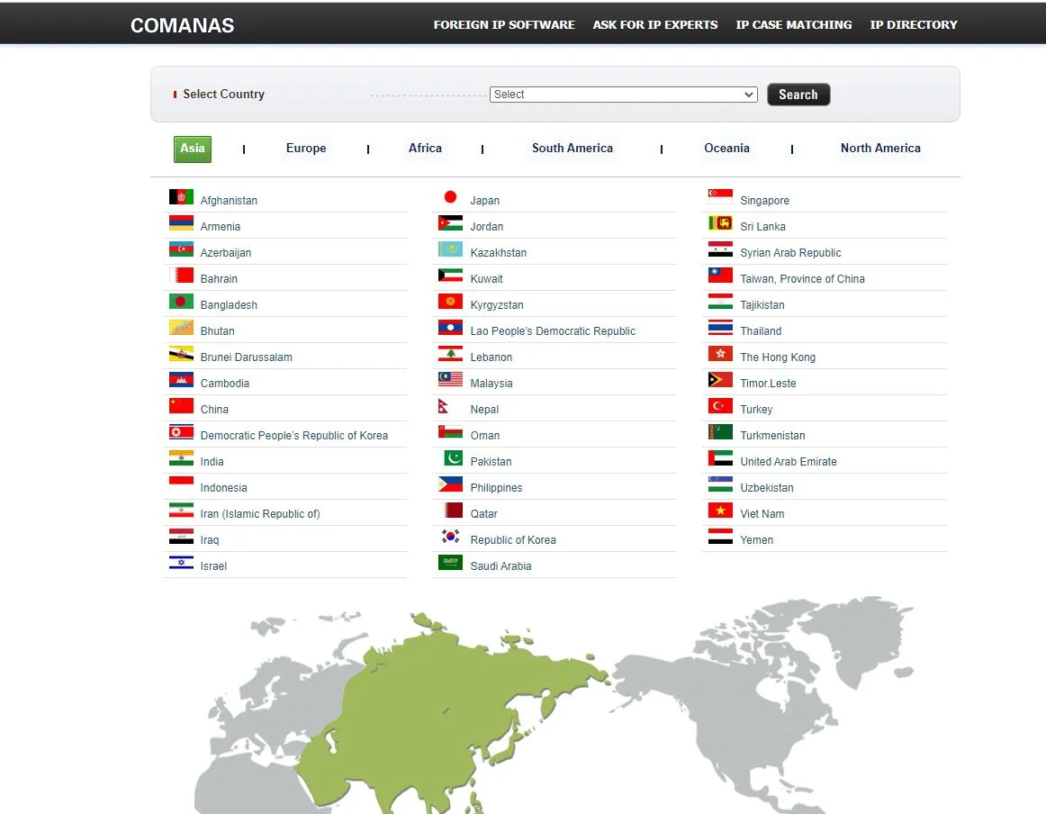Click the Viet Nam flag icon
This screenshot has height=814, width=1046.
720,511
